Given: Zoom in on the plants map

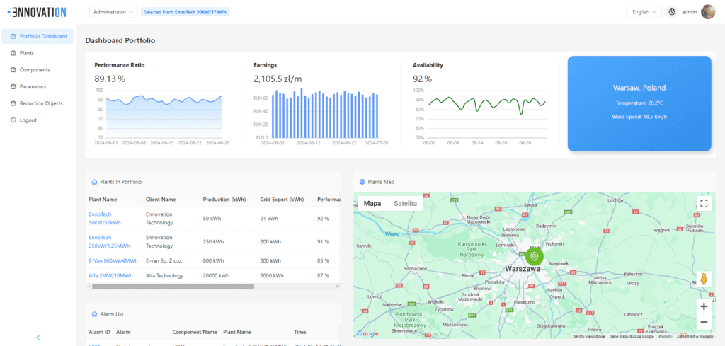Looking at the screenshot, I should (703, 306).
